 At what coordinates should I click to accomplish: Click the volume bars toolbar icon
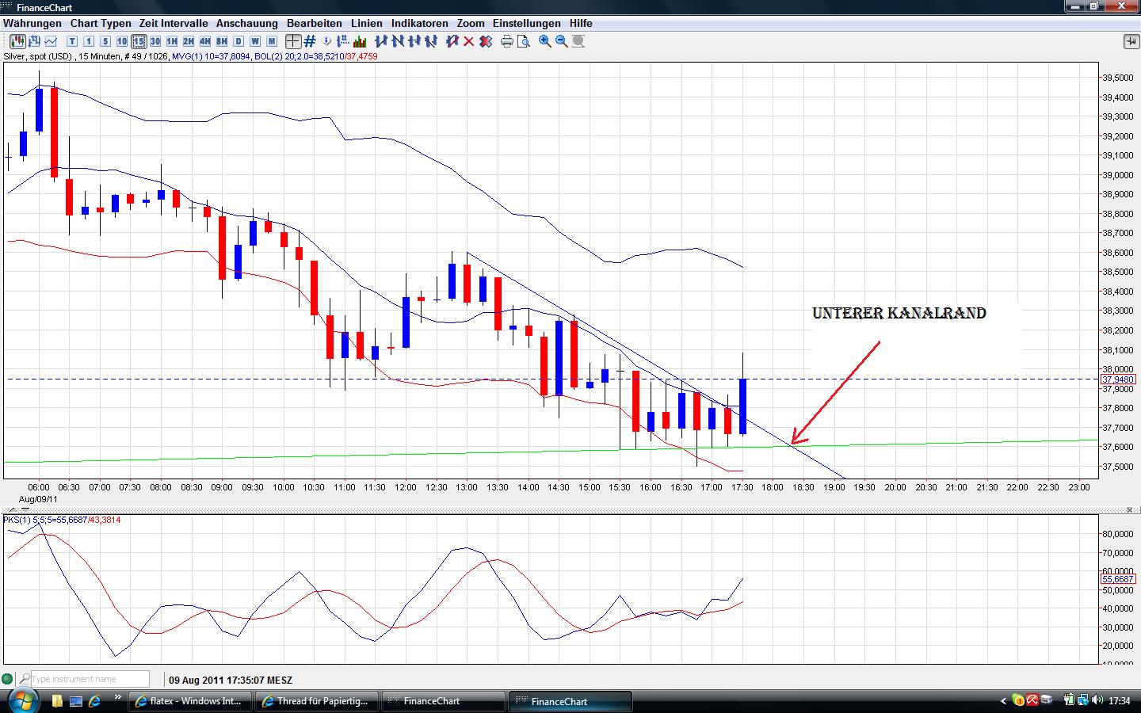click(359, 41)
